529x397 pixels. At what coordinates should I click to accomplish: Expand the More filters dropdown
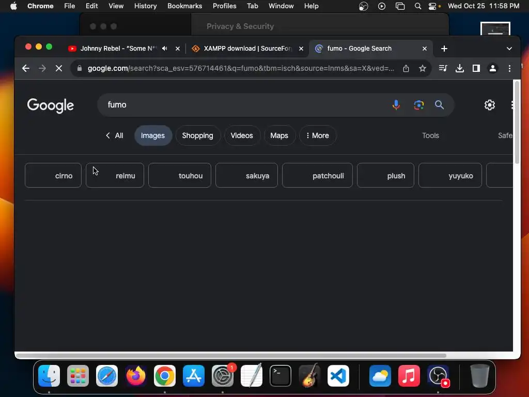pyautogui.click(x=318, y=136)
